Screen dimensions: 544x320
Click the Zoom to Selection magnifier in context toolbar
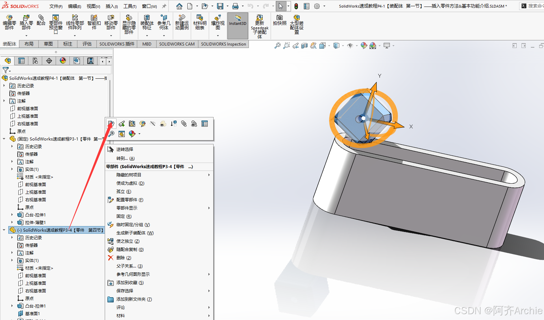111,134
